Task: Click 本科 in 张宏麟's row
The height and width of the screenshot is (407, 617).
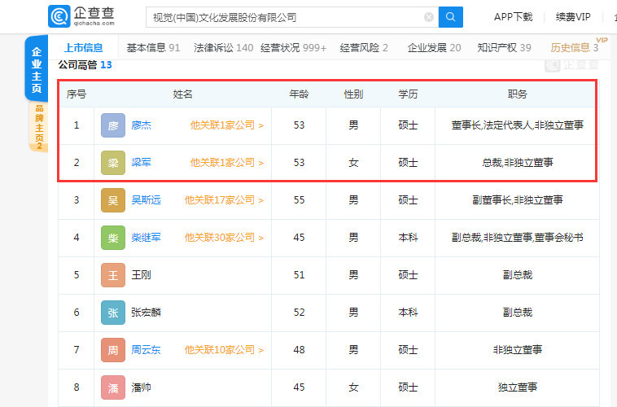Action: pyautogui.click(x=408, y=312)
